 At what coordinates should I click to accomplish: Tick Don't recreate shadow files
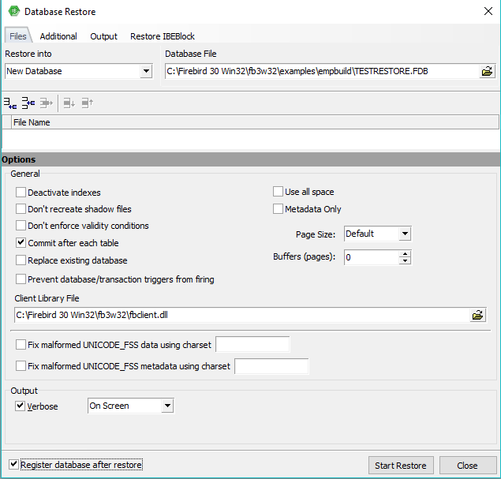pos(21,209)
